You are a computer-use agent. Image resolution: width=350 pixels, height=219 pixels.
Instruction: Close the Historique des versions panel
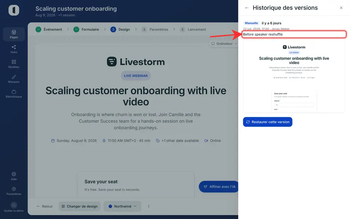pyautogui.click(x=341, y=8)
